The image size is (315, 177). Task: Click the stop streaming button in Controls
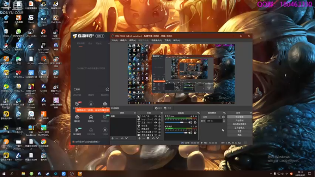tap(239, 117)
